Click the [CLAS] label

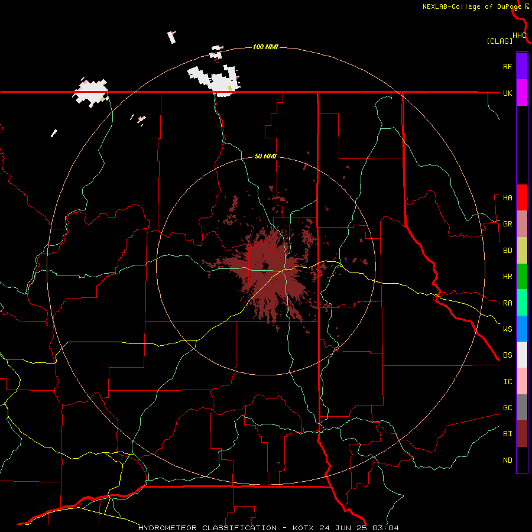499,41
